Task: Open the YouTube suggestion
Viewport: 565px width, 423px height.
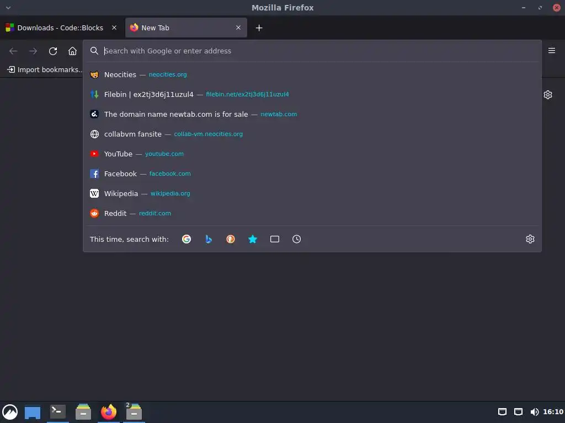Action: (x=312, y=154)
